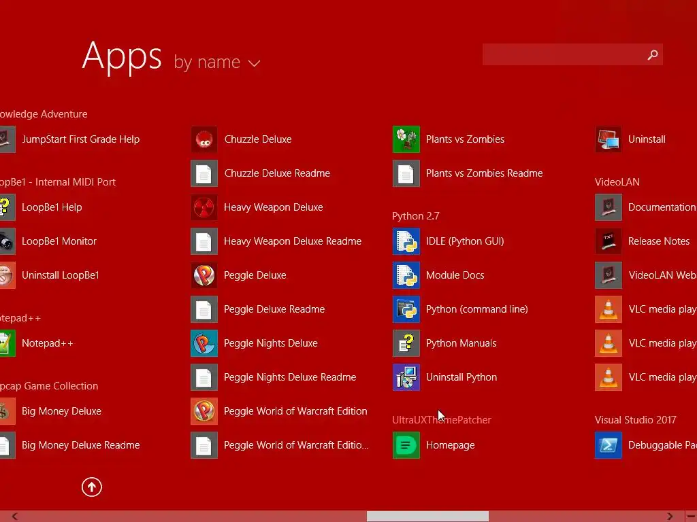Open VideoLAN Release Notes icon

609,241
